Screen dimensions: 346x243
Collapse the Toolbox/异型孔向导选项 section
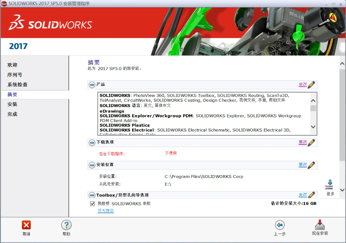92,195
